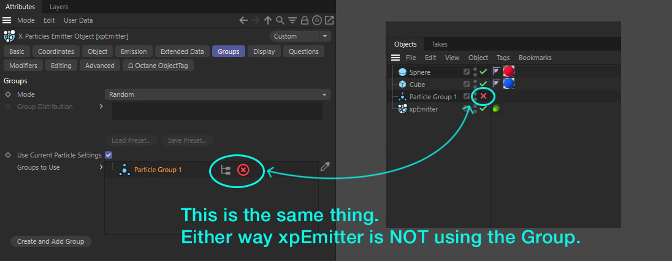Click Use Current Particle Settings keyframe diamond
Image resolution: width=672 pixels, height=261 pixels.
8,155
